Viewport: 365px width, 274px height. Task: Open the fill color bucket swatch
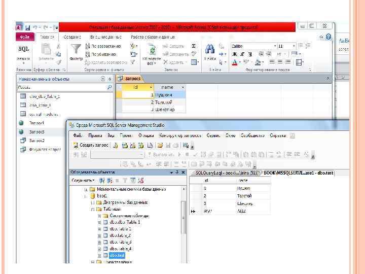click(x=258, y=62)
